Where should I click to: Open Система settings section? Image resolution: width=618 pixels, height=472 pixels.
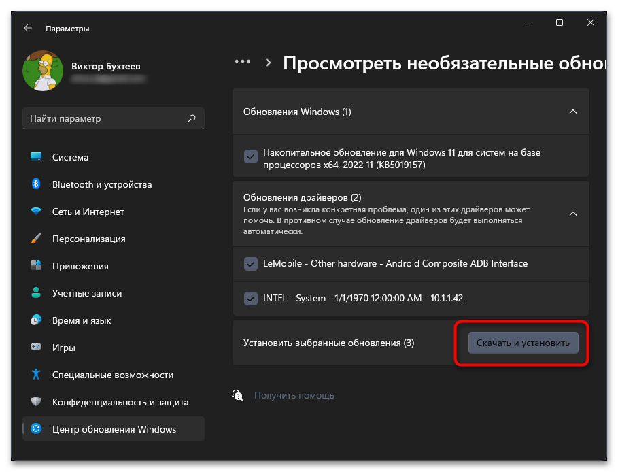[x=114, y=157]
